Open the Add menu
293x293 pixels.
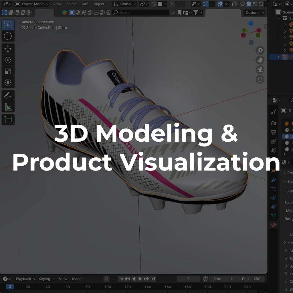point(85,4)
